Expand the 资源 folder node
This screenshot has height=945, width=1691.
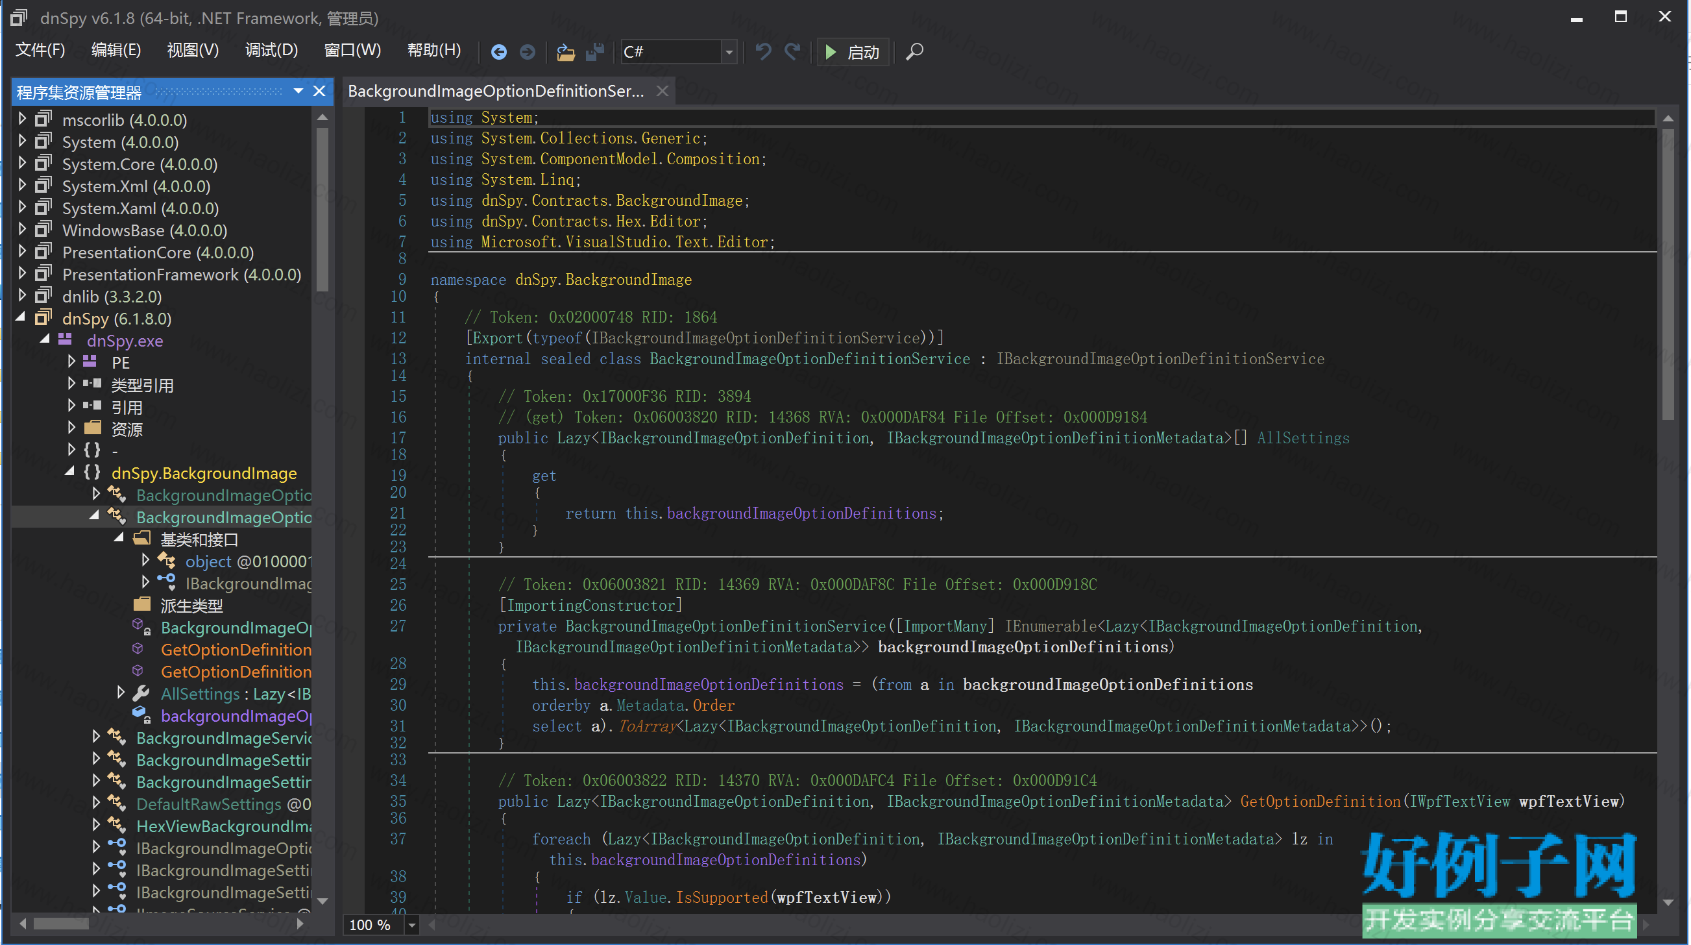(71, 428)
